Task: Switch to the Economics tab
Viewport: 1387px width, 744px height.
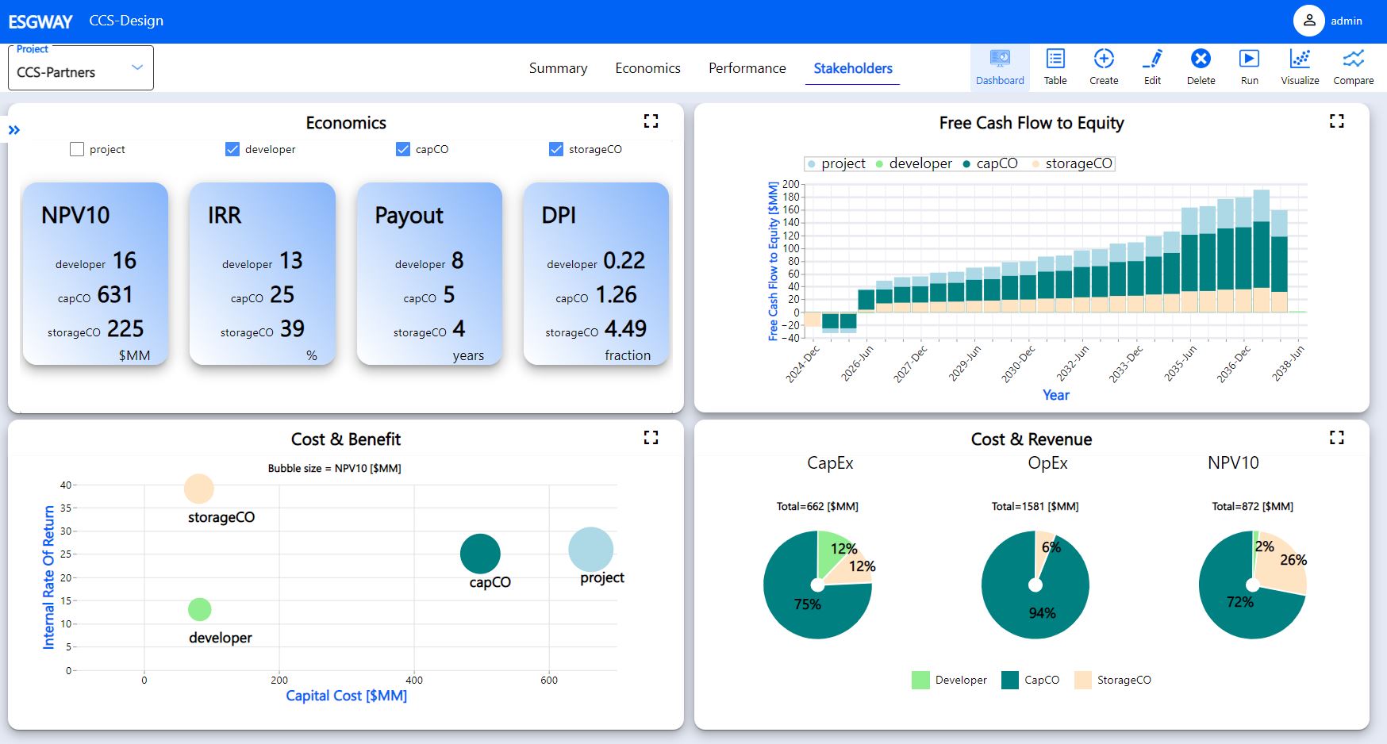Action: click(647, 68)
